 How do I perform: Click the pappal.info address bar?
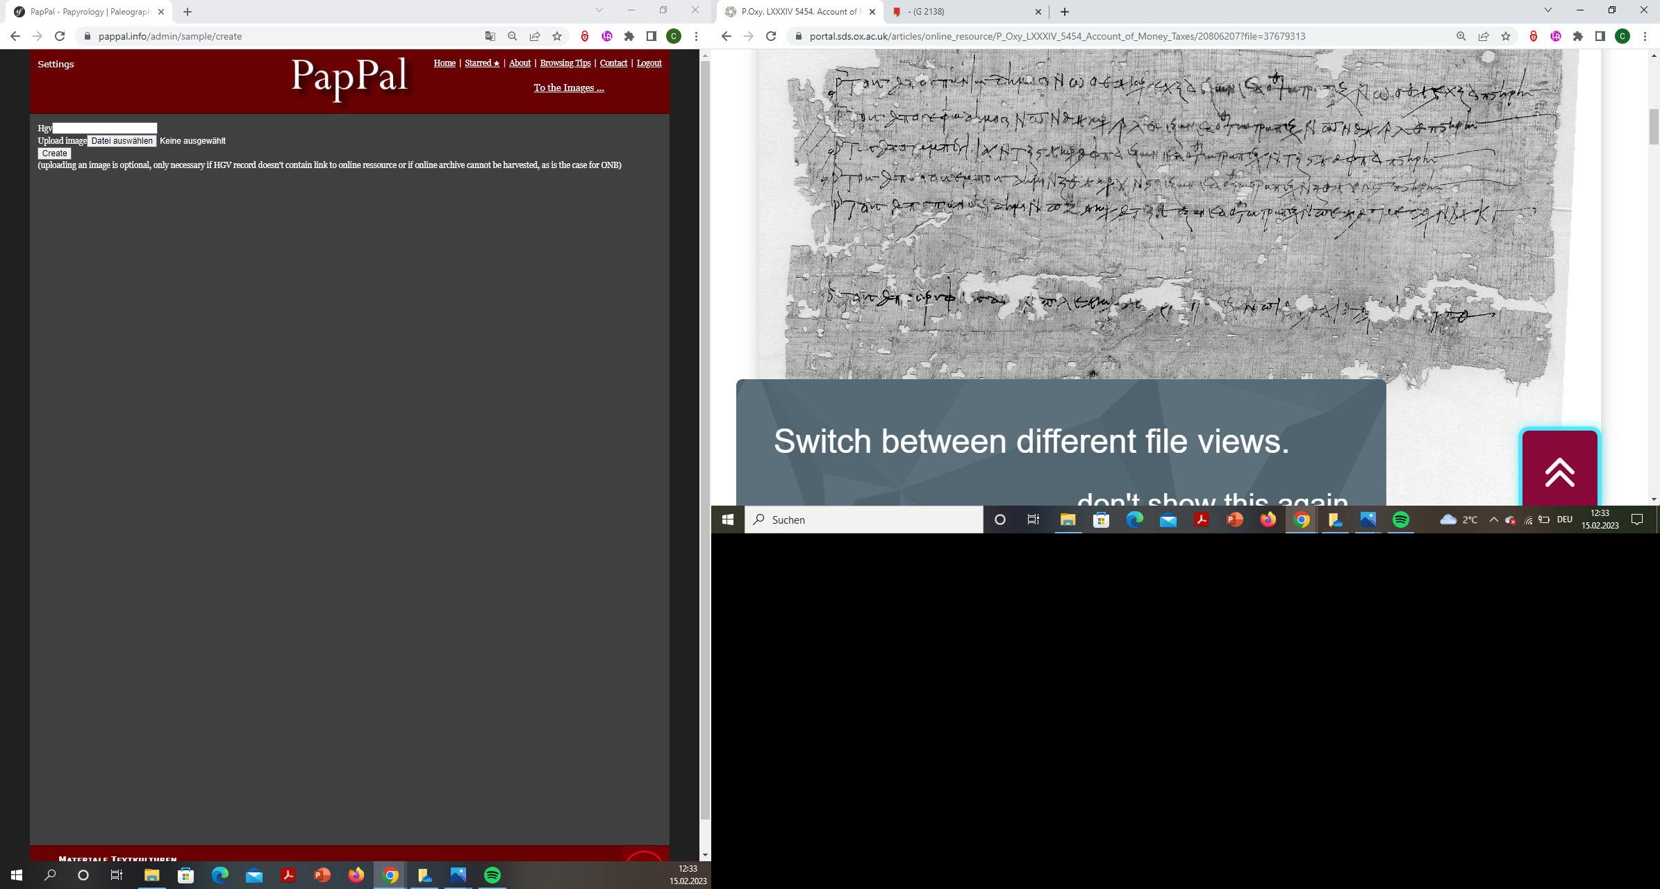click(278, 36)
